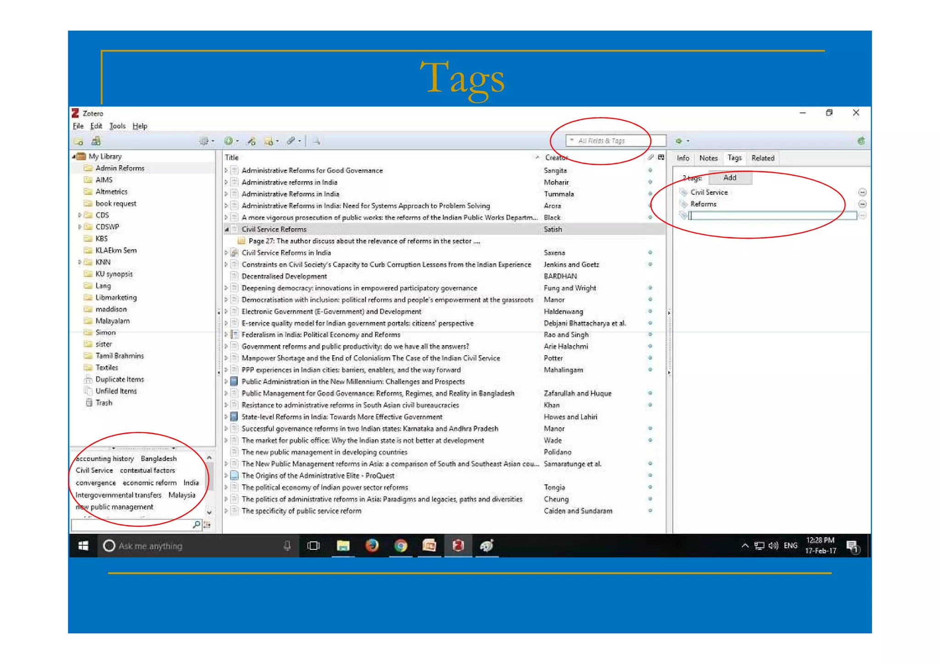Screen dimensions: 940x664
Task: Click the New Note toolbar icon
Action: click(269, 141)
